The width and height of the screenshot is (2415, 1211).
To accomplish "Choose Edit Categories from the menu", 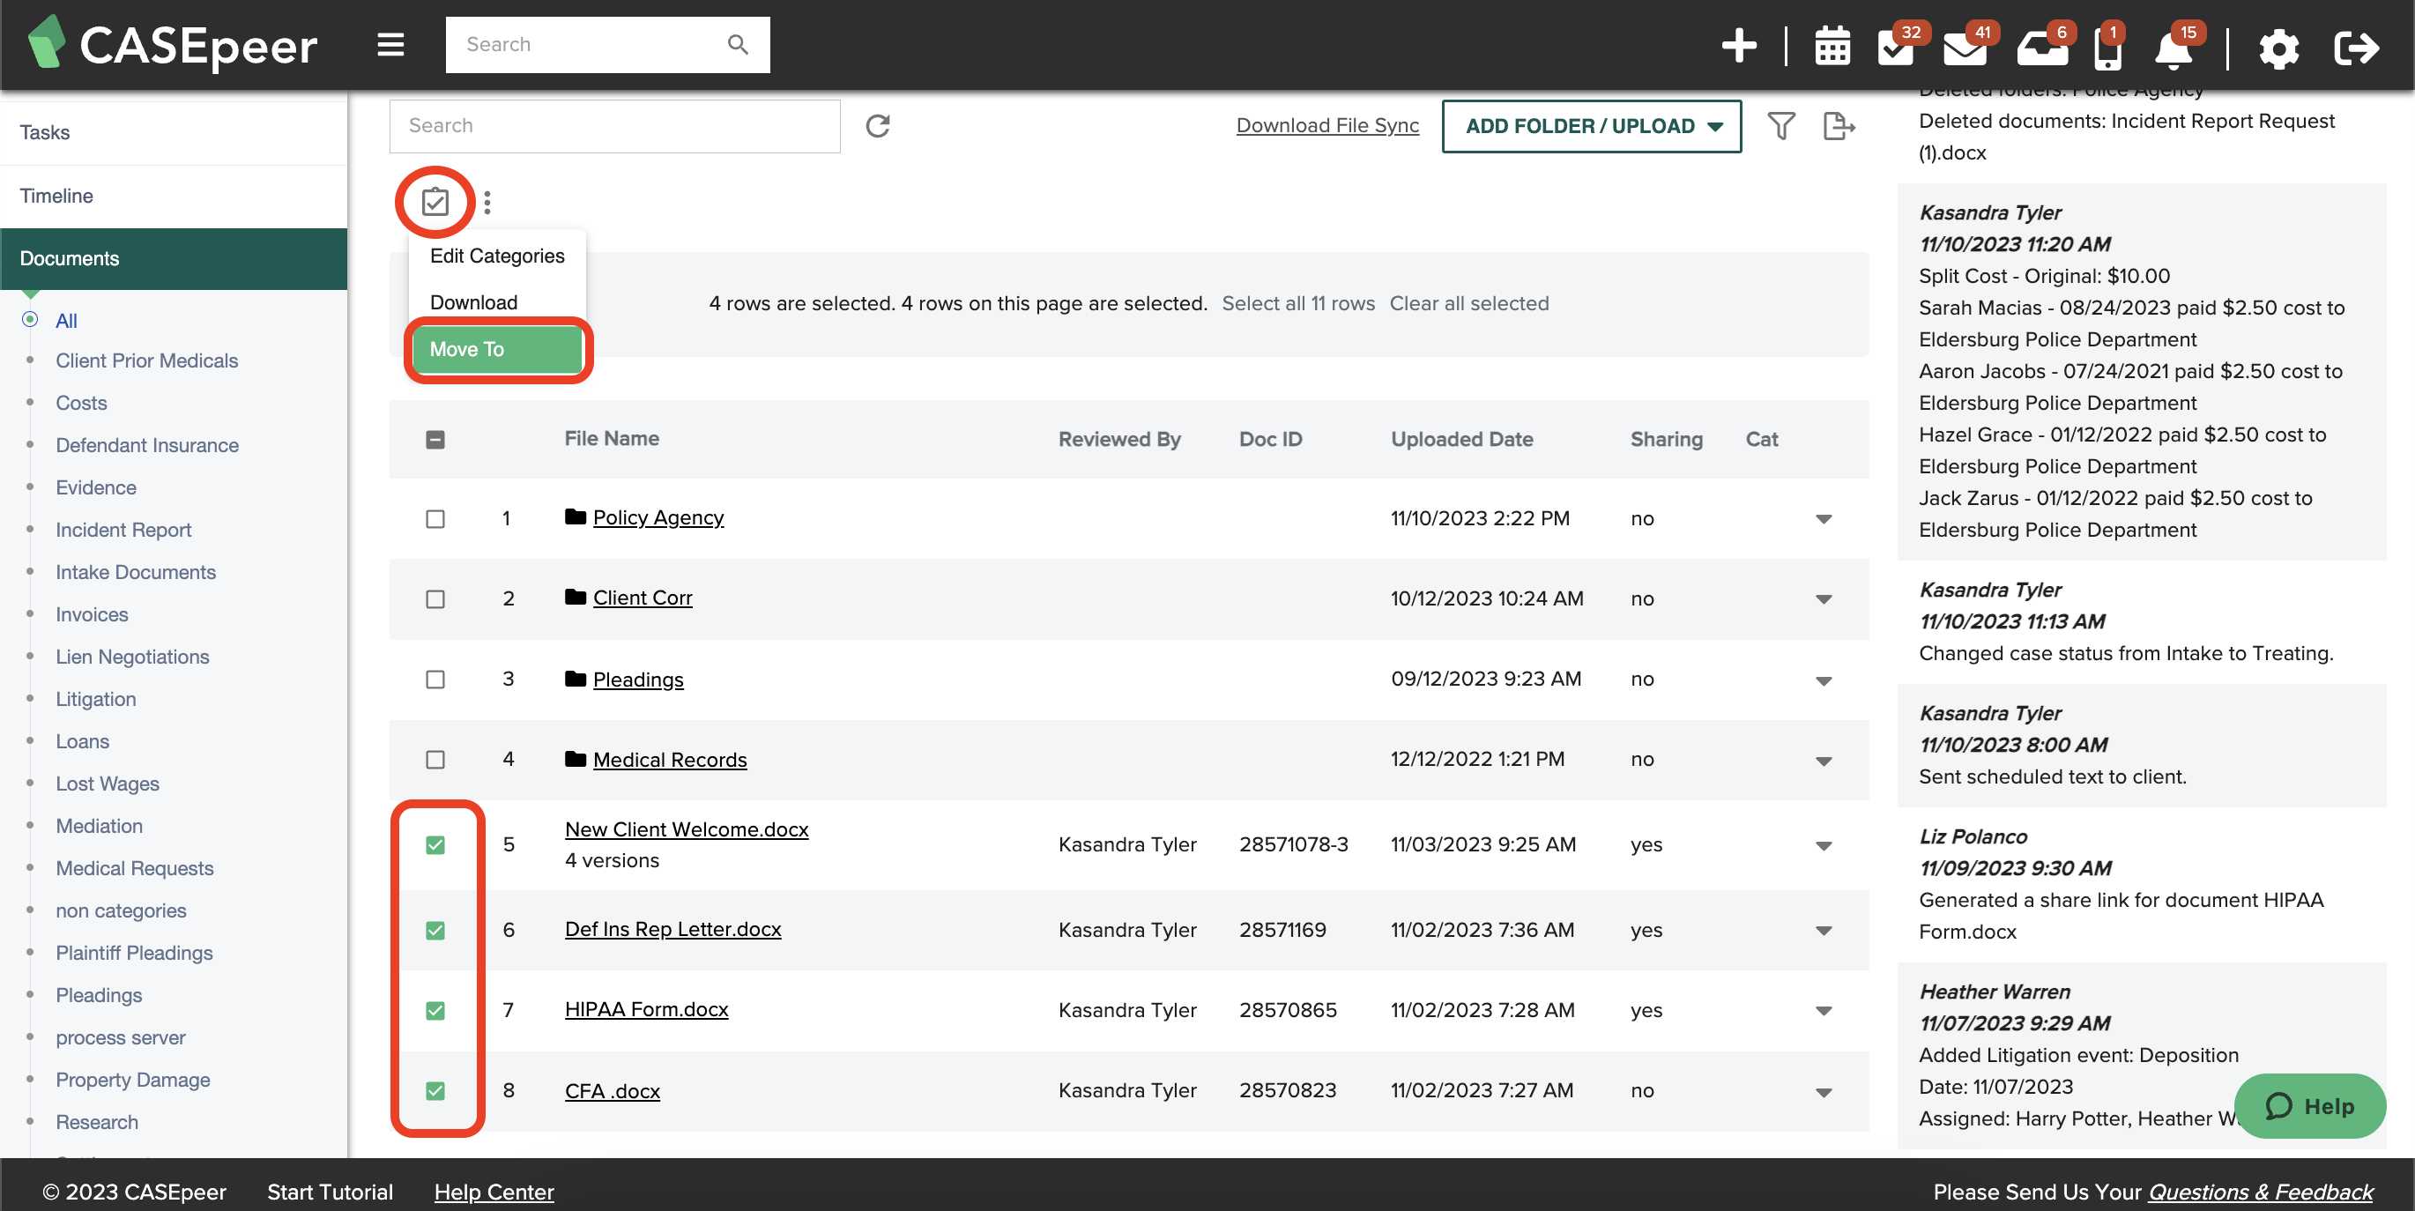I will [497, 256].
